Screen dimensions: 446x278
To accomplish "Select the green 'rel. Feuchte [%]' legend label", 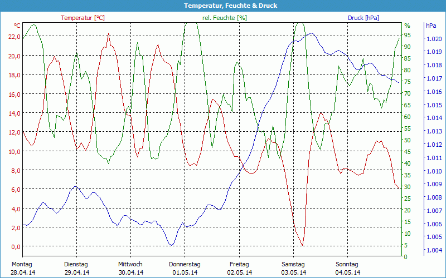I will [225, 18].
